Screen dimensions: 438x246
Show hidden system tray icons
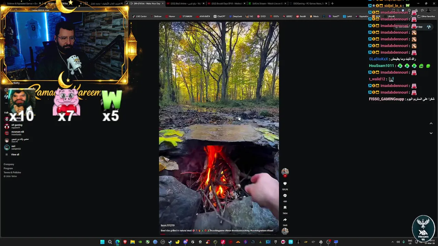392,242
